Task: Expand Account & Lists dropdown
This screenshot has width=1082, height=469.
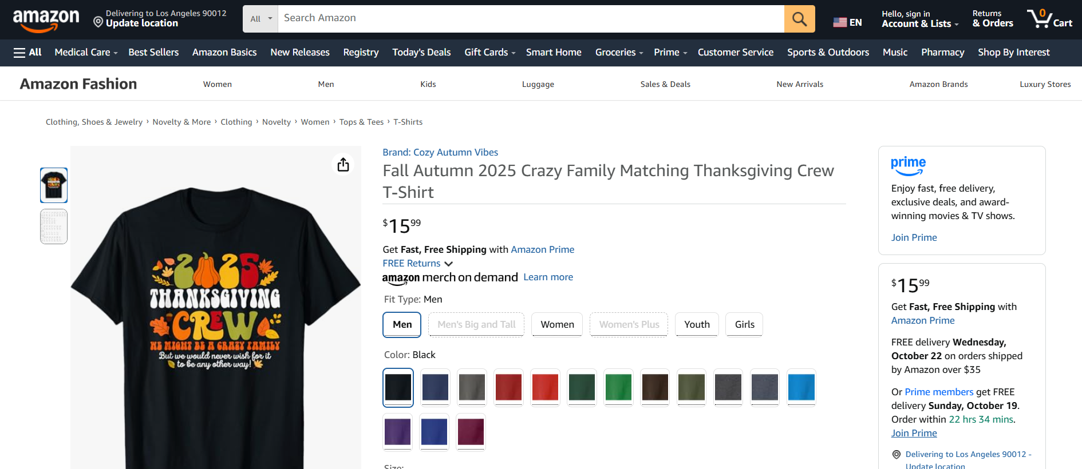Action: click(920, 23)
